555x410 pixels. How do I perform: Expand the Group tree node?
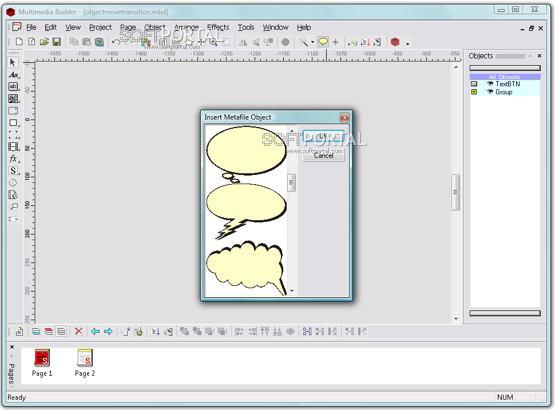click(474, 92)
